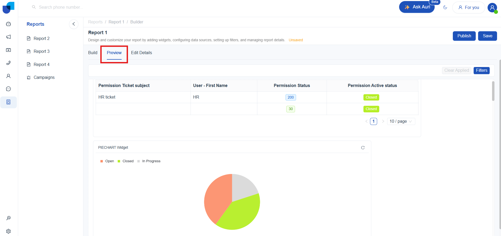Open the chat messages sidebar icon
The height and width of the screenshot is (236, 501).
point(8,89)
